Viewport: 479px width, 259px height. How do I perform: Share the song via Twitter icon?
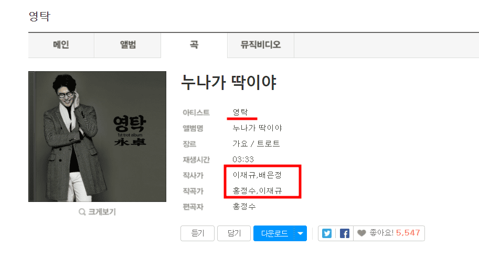[326, 233]
